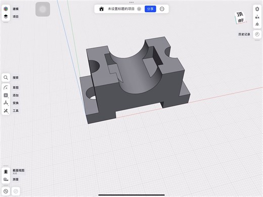Screen dimensions: 263x197
Task: Expand the project title dropdown chevron
Action: tap(139, 9)
